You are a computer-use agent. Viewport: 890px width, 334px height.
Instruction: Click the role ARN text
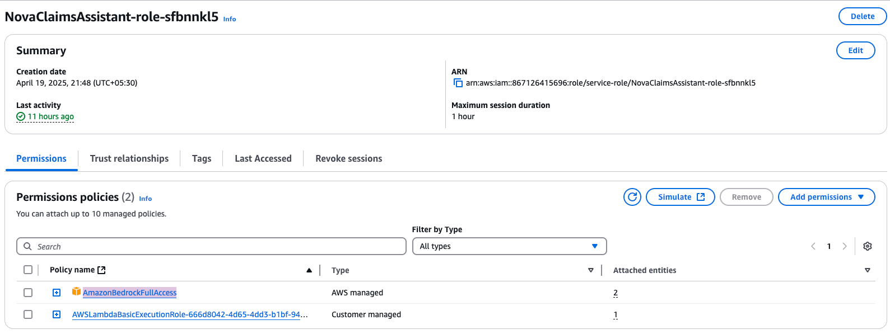click(x=611, y=83)
